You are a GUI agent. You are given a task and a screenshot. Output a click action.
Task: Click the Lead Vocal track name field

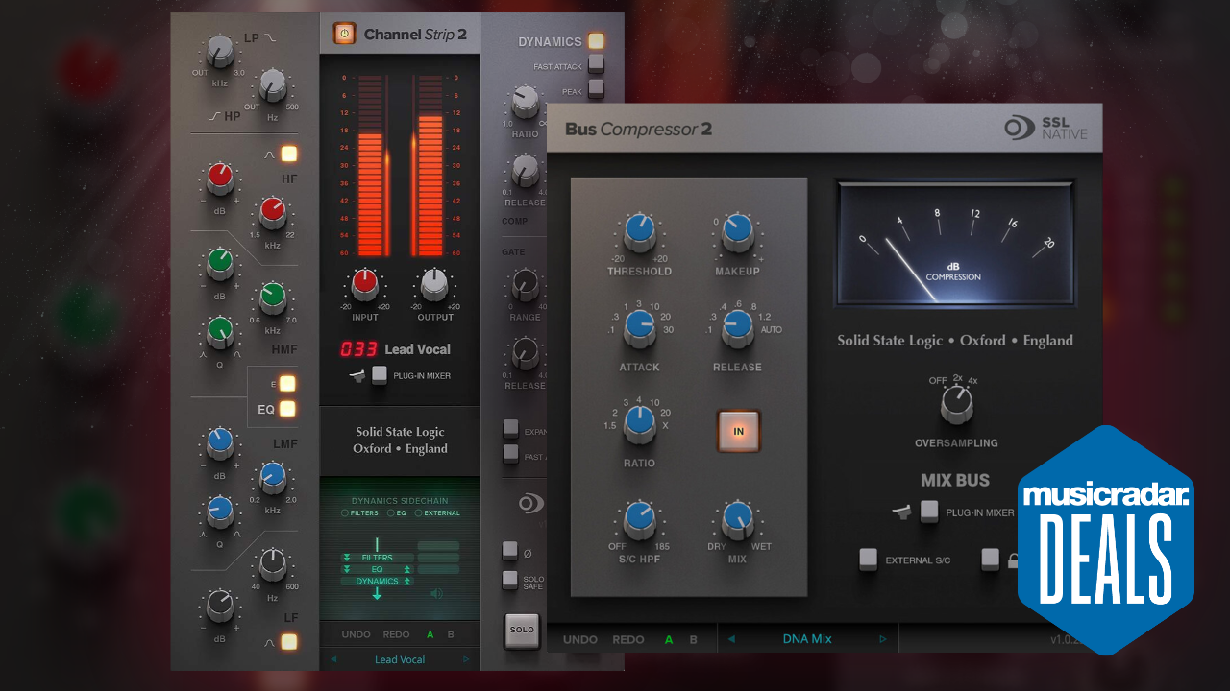pyautogui.click(x=418, y=349)
